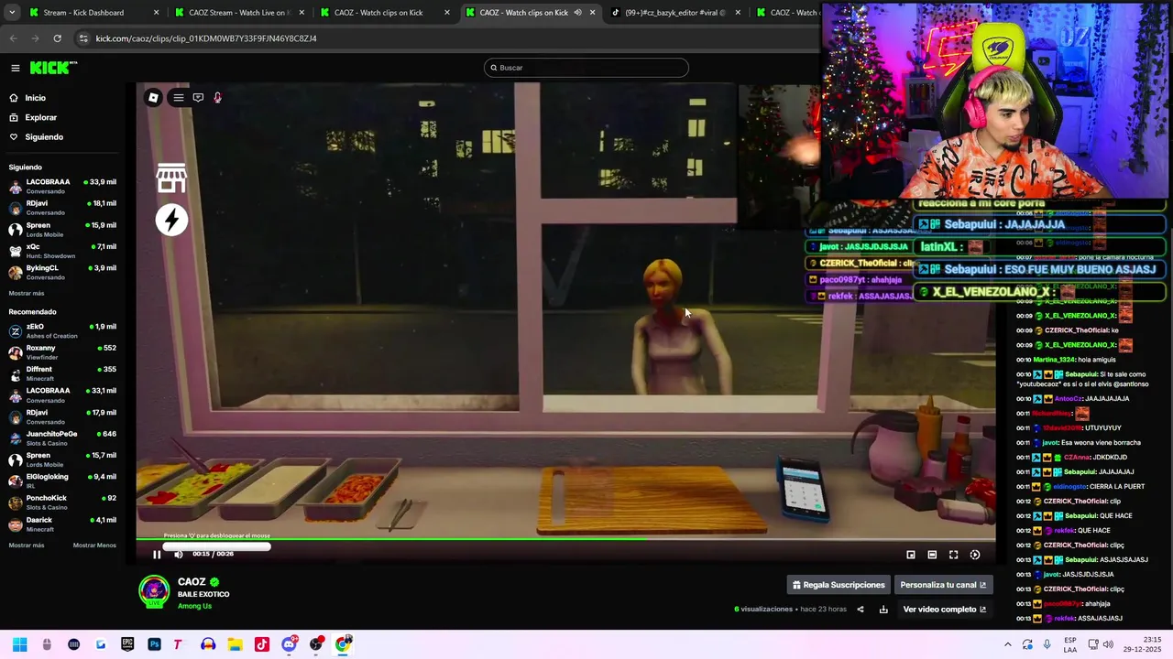1173x659 pixels.
Task: Open Roxanny channel in Recomendado
Action: click(x=62, y=352)
